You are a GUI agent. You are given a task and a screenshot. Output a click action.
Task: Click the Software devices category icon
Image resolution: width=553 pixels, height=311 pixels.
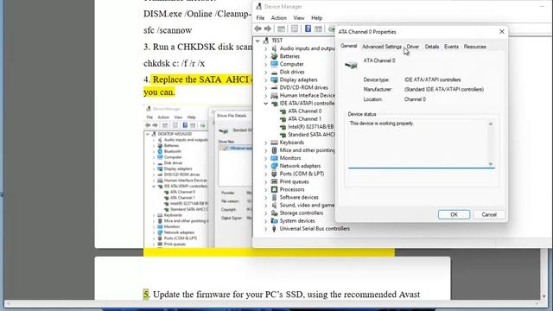coord(274,197)
